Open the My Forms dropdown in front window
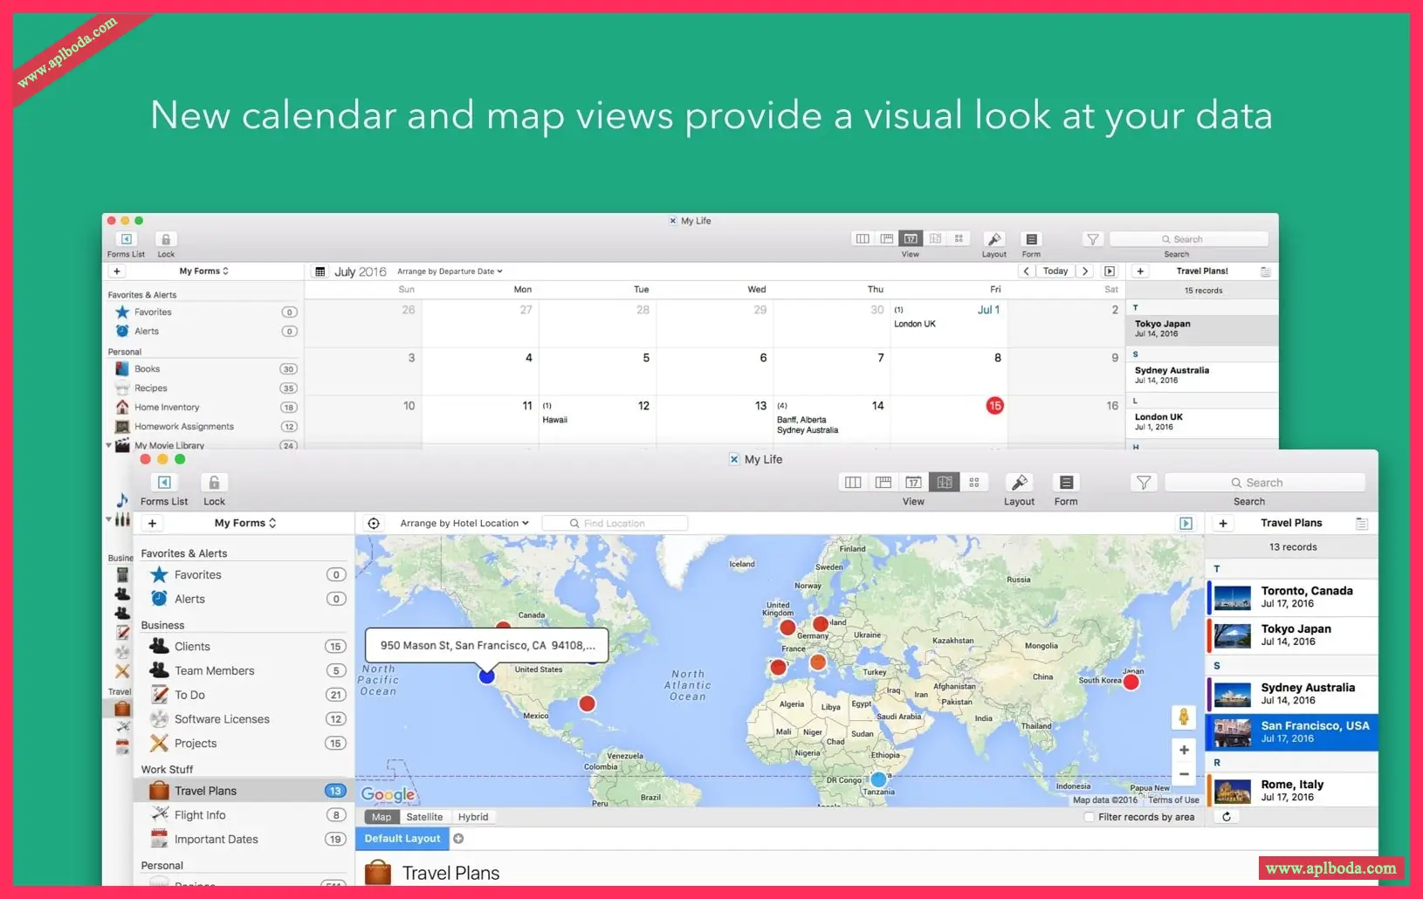Viewport: 1423px width, 899px height. [x=245, y=524]
